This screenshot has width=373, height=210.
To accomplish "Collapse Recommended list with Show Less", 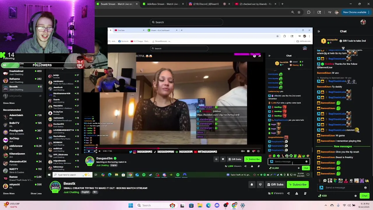I will [x=36, y=193].
